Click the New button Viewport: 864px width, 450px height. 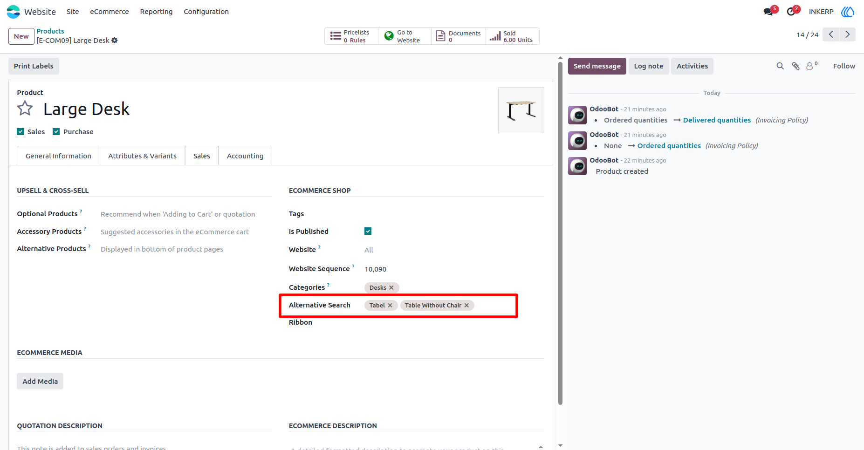click(21, 36)
